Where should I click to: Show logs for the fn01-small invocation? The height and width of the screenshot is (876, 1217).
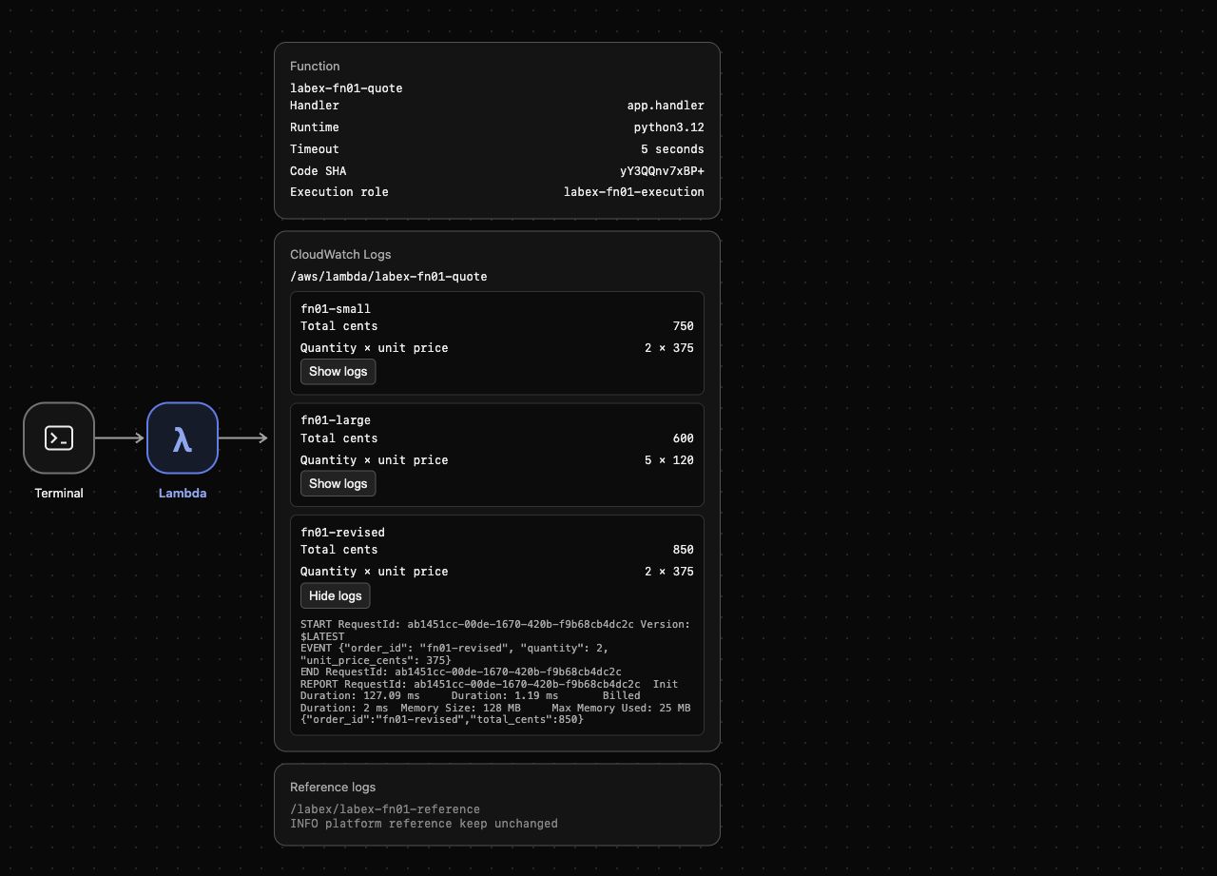(x=338, y=372)
